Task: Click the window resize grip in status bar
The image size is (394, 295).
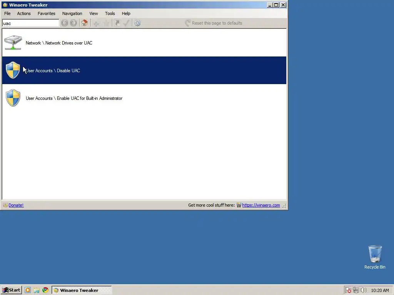Action: coord(284,206)
